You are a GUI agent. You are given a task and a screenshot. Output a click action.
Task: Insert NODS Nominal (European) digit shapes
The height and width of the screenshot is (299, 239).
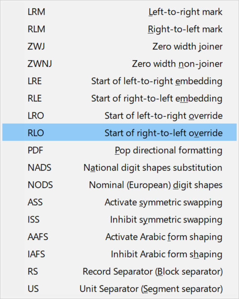click(x=119, y=185)
